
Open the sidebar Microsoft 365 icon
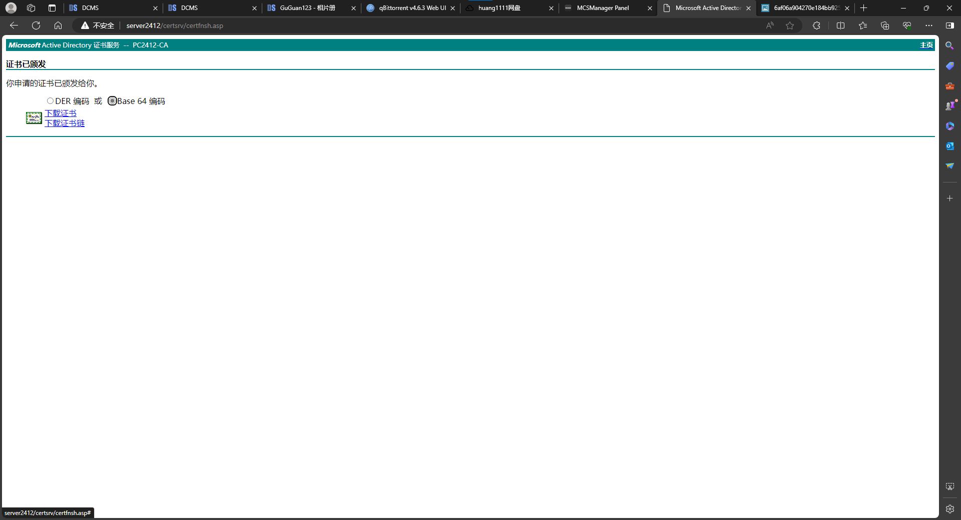949,126
